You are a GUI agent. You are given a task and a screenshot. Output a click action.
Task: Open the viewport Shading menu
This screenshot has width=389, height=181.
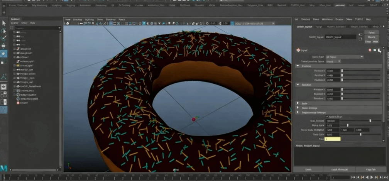coord(78,19)
